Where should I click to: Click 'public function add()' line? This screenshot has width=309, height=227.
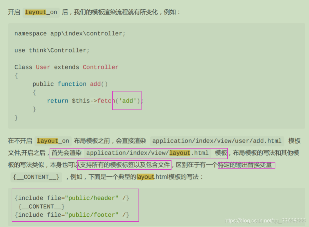(70, 84)
